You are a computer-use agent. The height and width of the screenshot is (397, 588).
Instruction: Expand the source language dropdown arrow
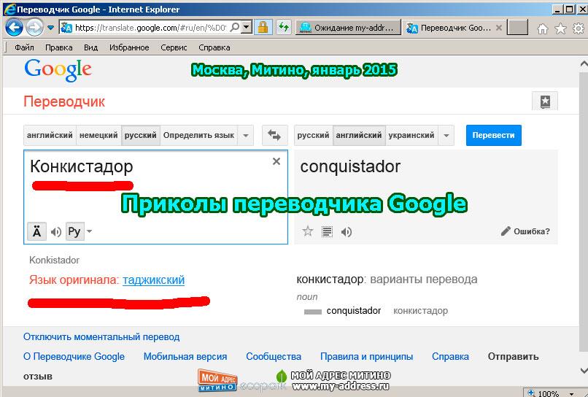(x=246, y=135)
